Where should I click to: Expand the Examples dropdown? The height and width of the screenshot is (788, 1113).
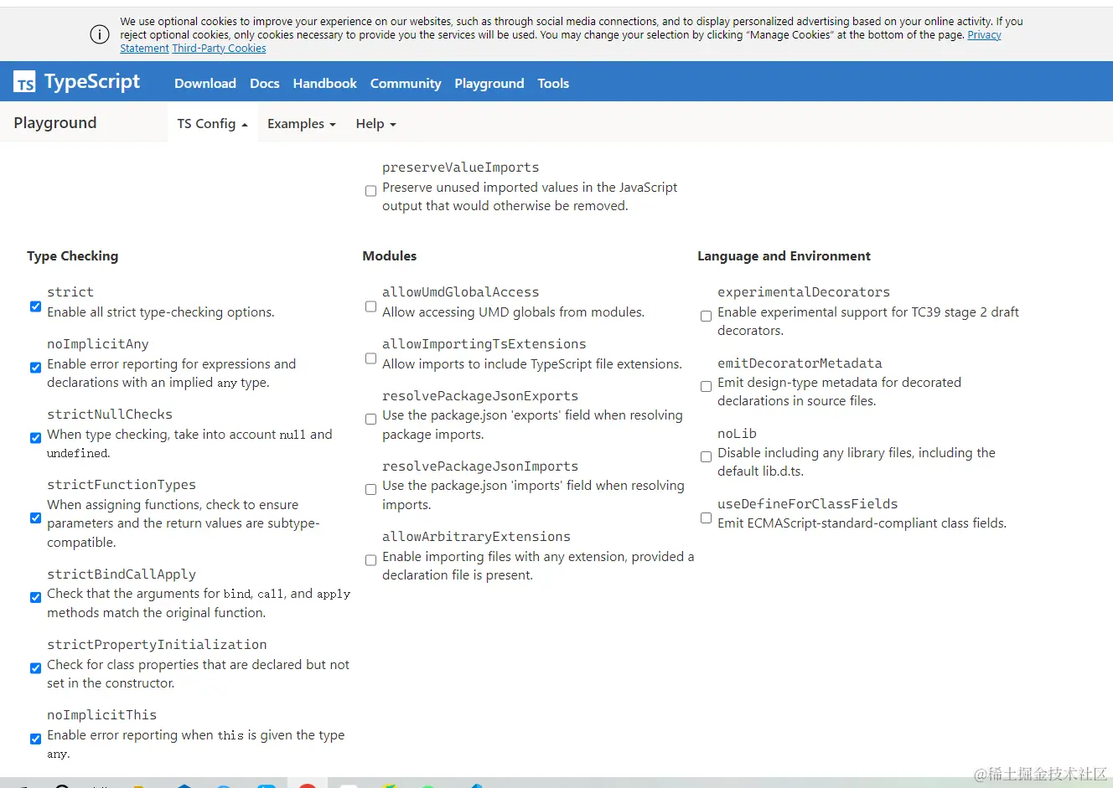pyautogui.click(x=302, y=124)
